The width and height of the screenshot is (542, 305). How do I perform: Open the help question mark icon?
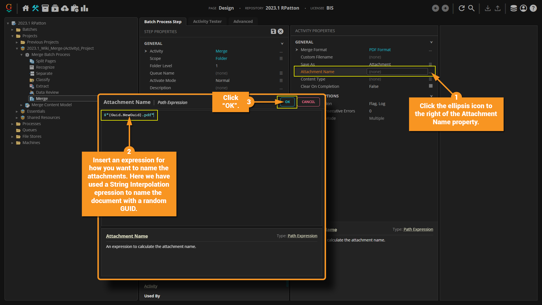[533, 8]
